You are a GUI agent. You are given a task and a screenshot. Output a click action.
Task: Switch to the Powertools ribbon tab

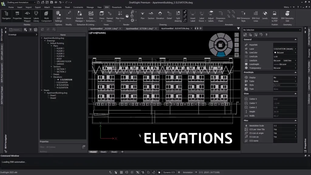(x=116, y=7)
